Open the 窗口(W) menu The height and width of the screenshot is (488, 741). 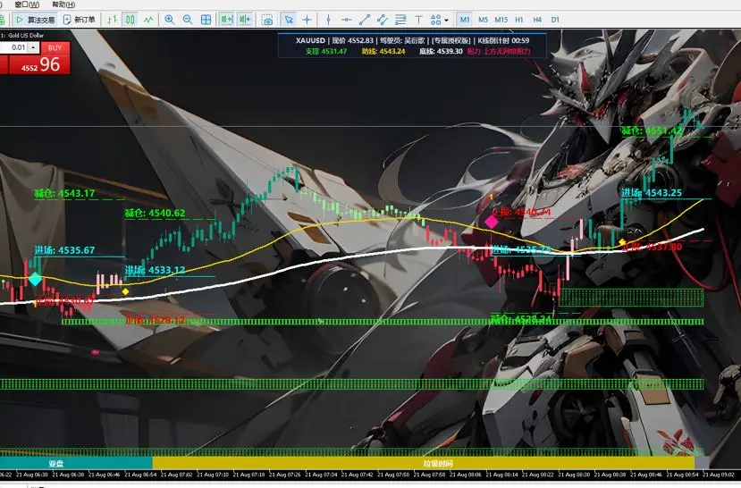[x=27, y=4]
